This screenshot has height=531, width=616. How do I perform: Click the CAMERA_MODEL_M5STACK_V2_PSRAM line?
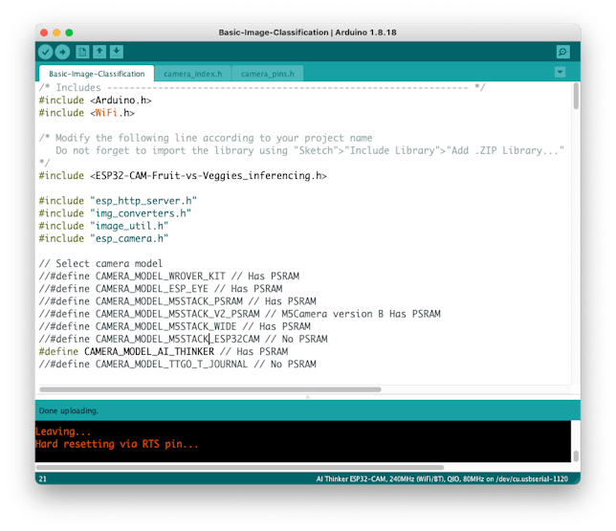240,314
